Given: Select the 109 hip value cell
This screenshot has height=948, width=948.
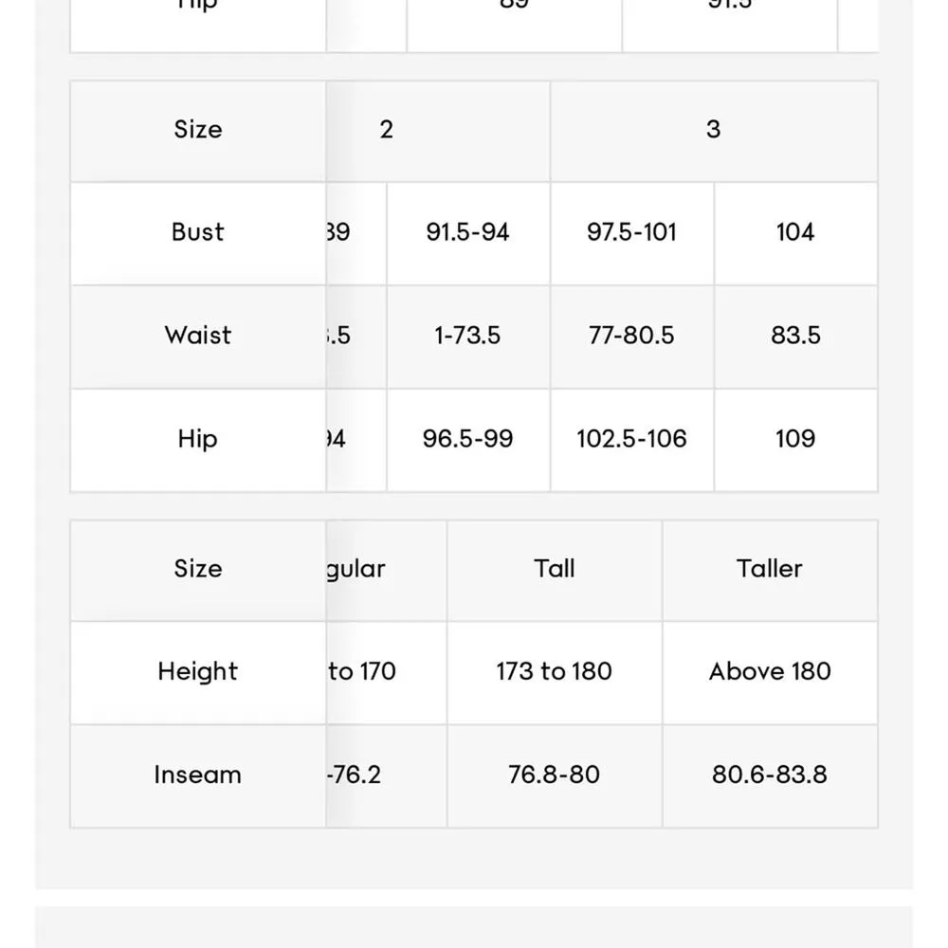Looking at the screenshot, I should (x=794, y=439).
